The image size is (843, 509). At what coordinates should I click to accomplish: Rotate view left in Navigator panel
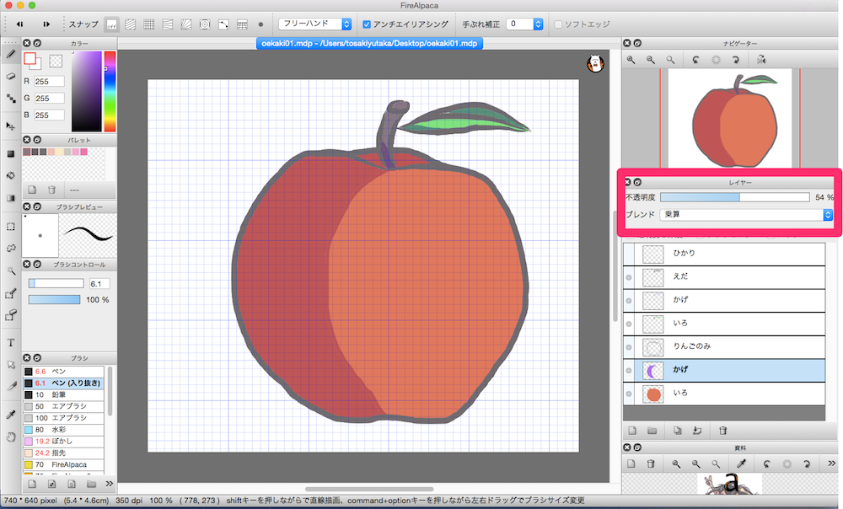[695, 60]
